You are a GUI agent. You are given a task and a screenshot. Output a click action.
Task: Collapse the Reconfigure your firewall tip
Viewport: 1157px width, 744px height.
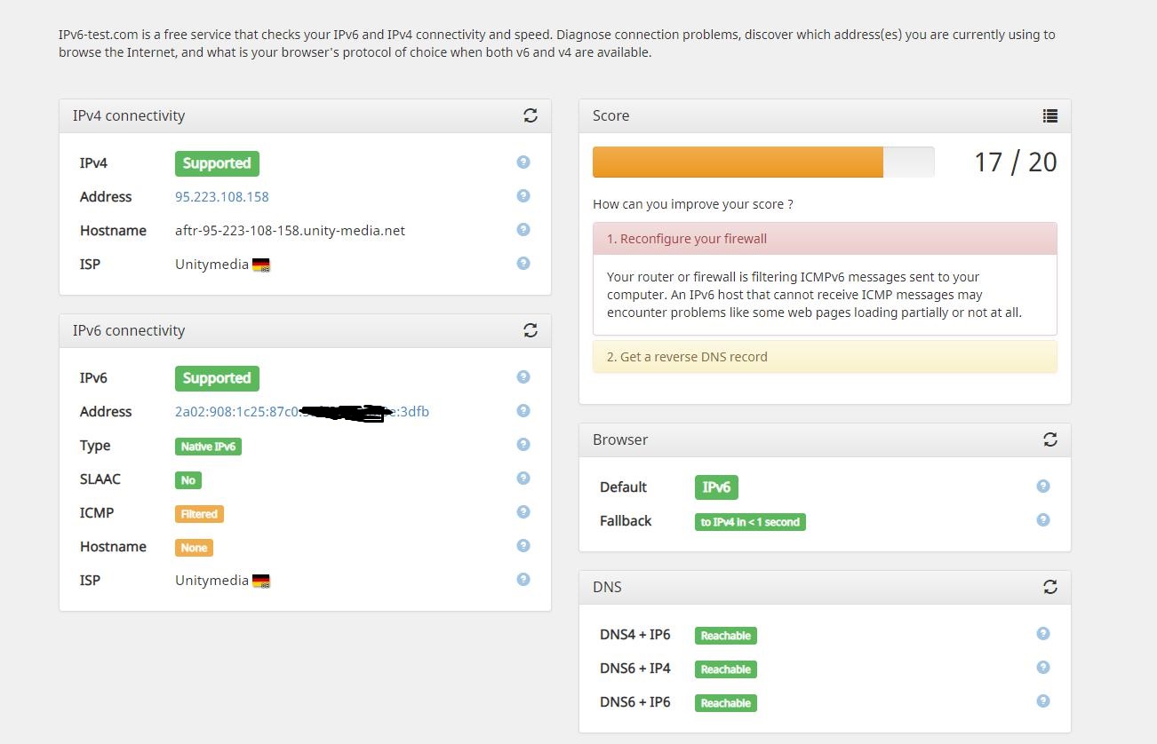click(825, 238)
